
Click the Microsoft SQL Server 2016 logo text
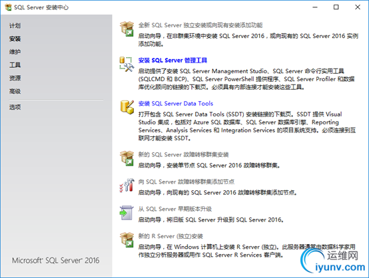pyautogui.click(x=56, y=260)
